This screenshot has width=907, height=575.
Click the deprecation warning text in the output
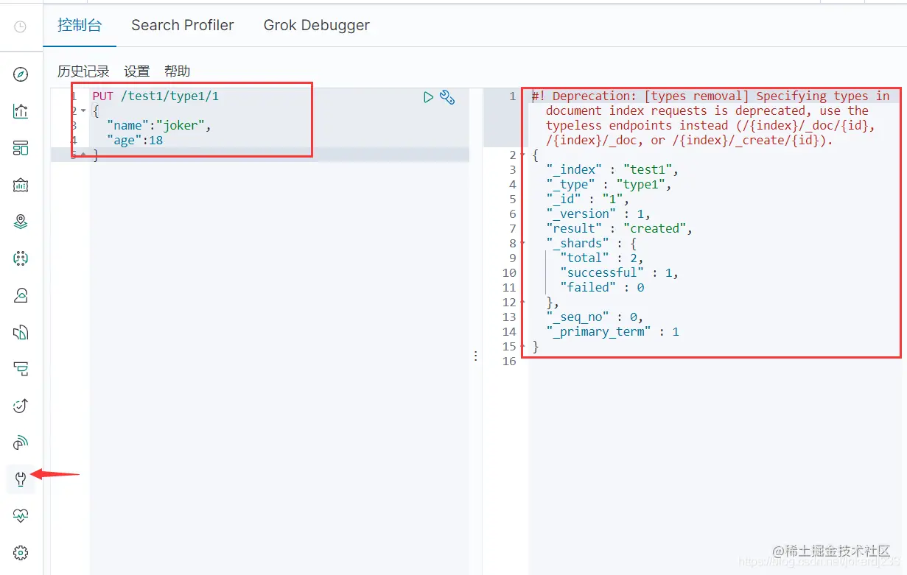point(711,118)
